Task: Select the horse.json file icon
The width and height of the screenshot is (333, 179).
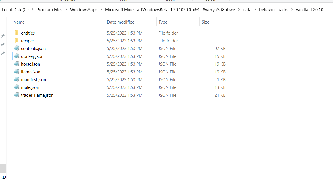Action: (17, 64)
